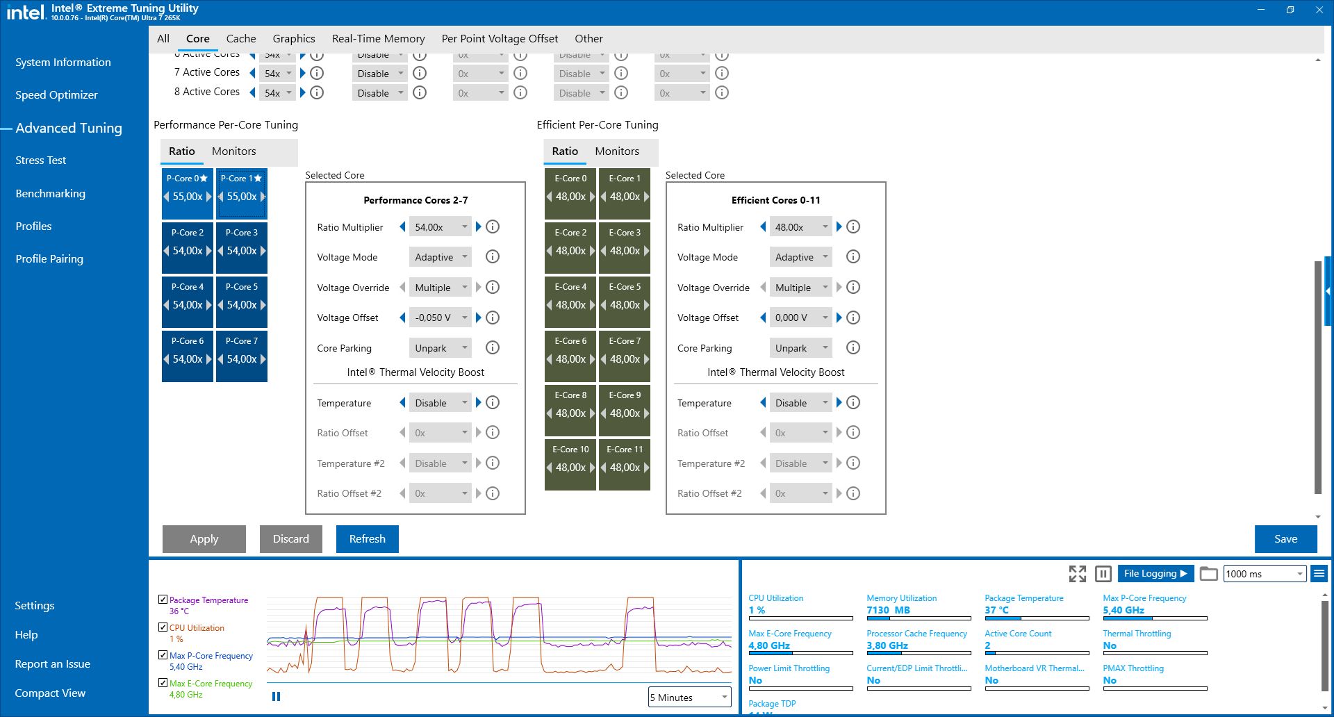Open the log file folder
1334x717 pixels.
click(1209, 574)
